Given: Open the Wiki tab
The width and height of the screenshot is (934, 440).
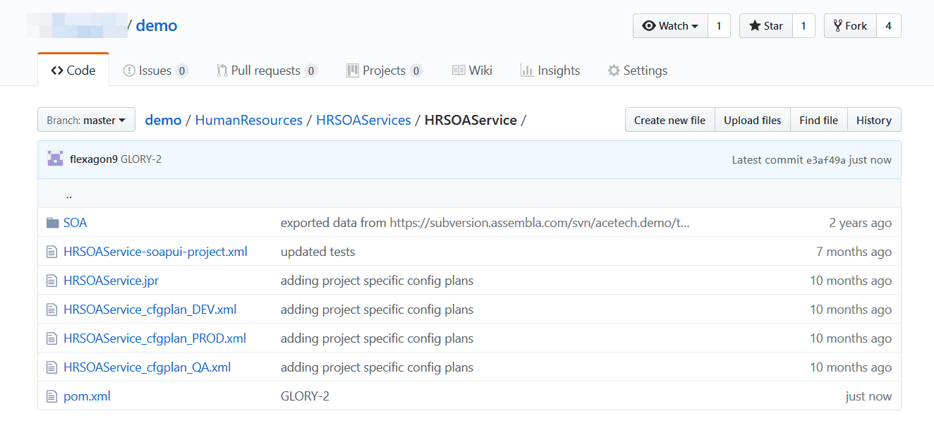Looking at the screenshot, I should tap(472, 71).
